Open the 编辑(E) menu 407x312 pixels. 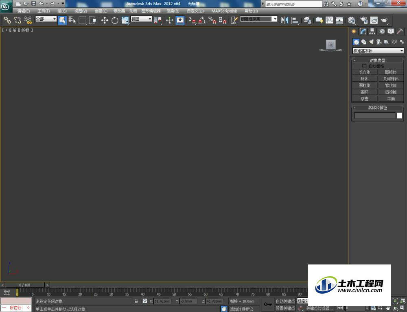tap(23, 11)
